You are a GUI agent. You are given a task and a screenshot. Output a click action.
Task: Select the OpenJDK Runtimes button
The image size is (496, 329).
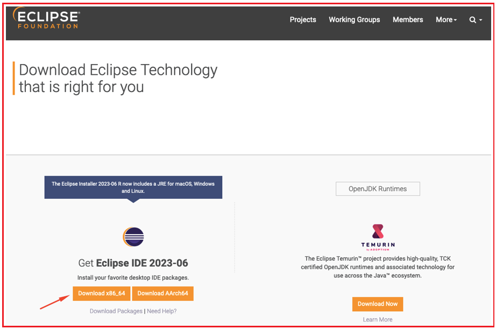(x=378, y=188)
